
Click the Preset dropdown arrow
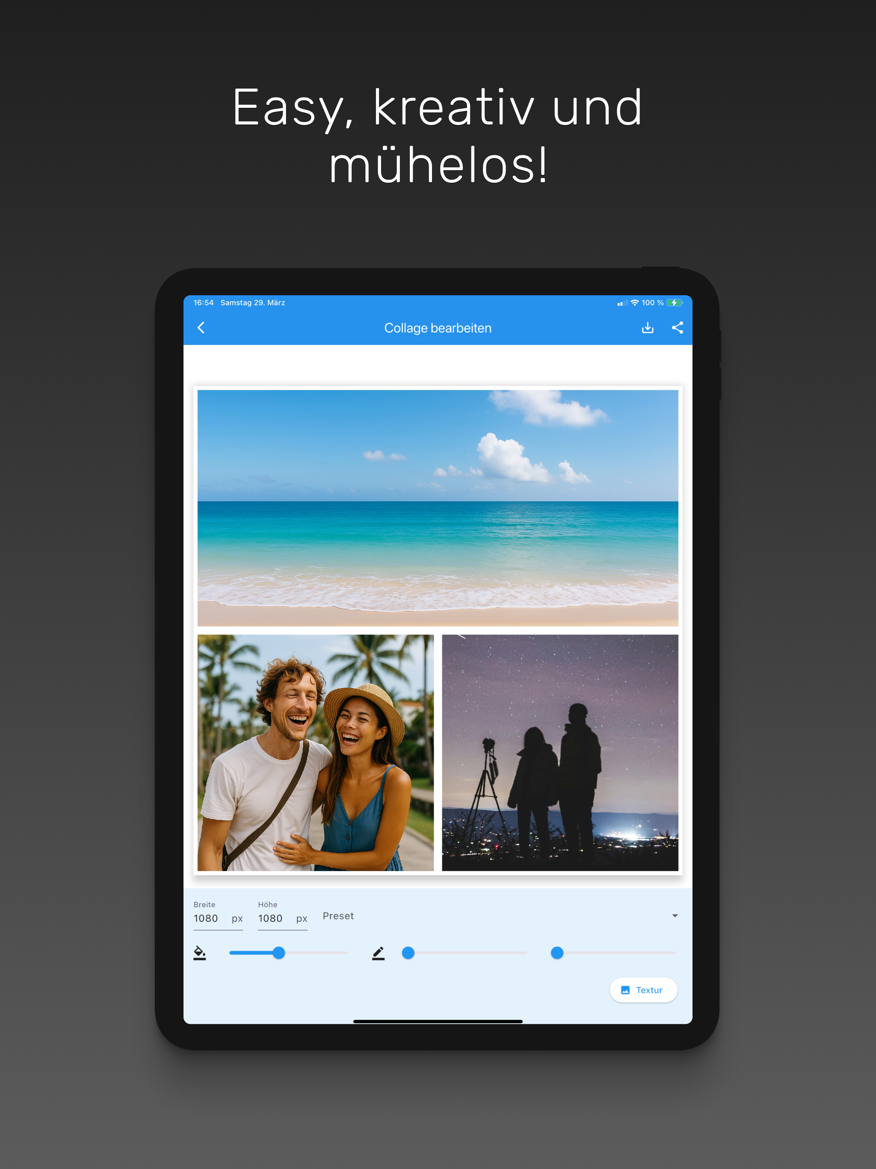675,916
